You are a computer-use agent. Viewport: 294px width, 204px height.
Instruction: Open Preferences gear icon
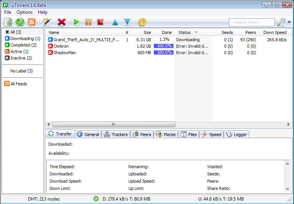142,22
